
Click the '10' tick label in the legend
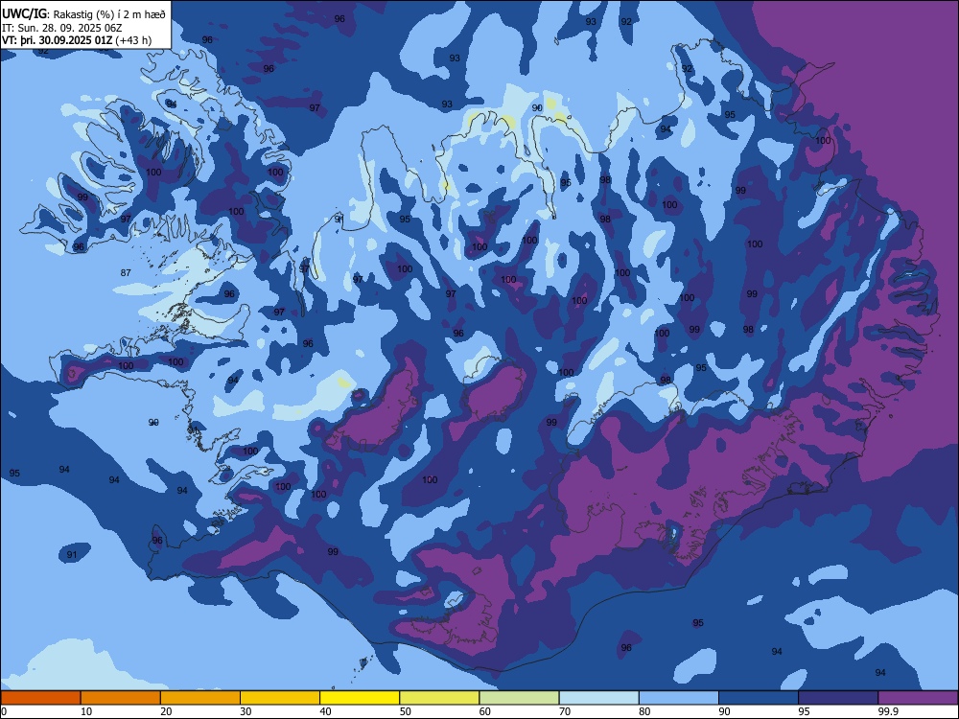[x=86, y=711]
